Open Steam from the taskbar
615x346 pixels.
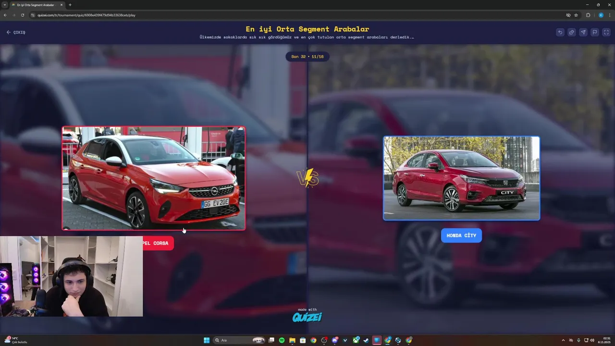point(367,340)
